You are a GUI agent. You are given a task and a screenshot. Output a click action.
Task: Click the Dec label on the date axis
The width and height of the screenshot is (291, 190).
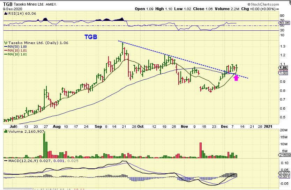224,126
